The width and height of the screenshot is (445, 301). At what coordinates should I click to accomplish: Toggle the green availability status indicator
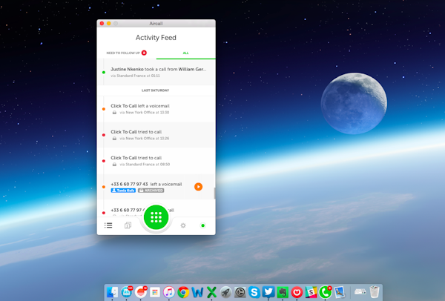pos(202,225)
